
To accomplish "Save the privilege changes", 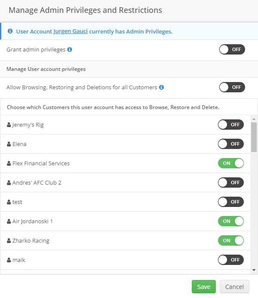I will pos(204,286).
